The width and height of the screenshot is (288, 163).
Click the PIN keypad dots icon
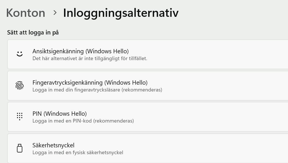[19, 116]
